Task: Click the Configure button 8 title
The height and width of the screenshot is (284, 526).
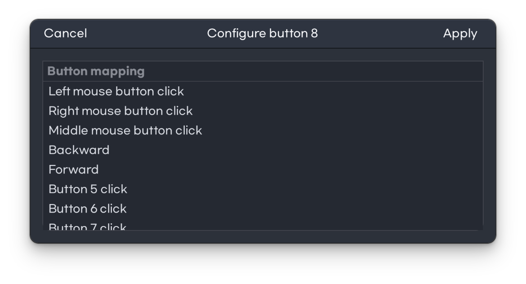Action: pyautogui.click(x=262, y=34)
